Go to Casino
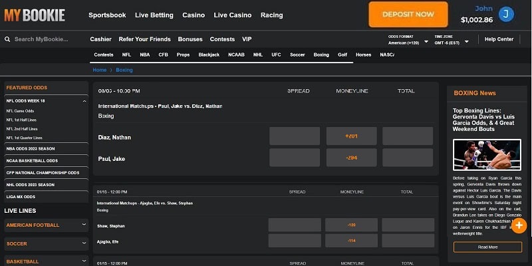This screenshot has width=532, height=266. (x=194, y=15)
